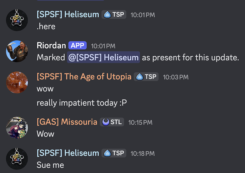Click the TSP tag on Heliseum's 10:18 PM message
245x173 pixels.
point(114,153)
